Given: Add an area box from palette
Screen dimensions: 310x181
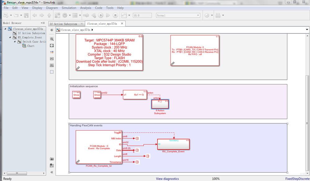Looking at the screenshot, I should [52, 72].
